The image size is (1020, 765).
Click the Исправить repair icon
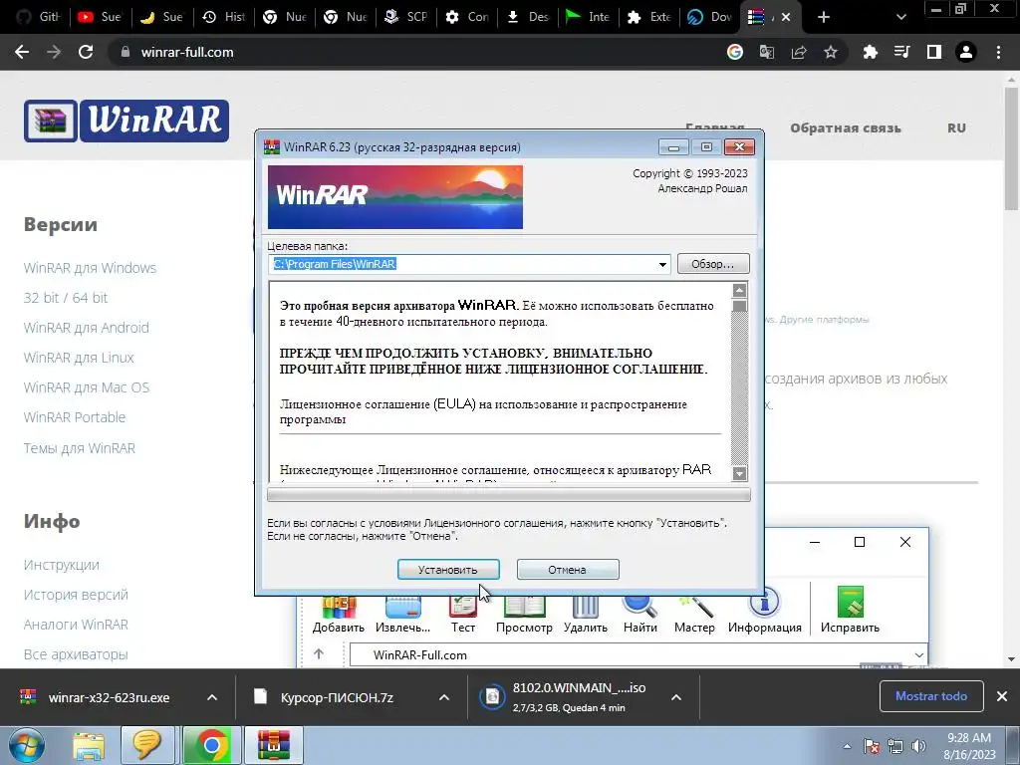850,611
